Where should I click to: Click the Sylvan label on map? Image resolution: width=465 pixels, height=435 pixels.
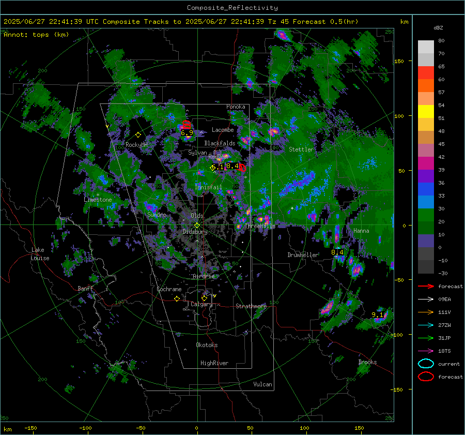click(x=197, y=153)
